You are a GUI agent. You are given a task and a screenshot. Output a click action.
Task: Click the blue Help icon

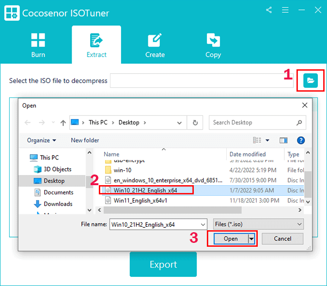(x=301, y=141)
